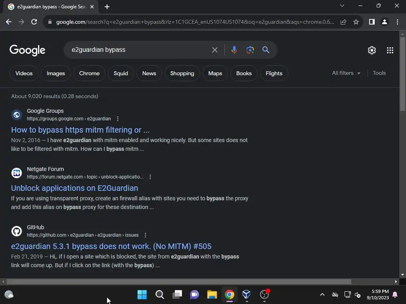Expand the All filters dropdown
This screenshot has height=304, width=406.
coord(346,73)
